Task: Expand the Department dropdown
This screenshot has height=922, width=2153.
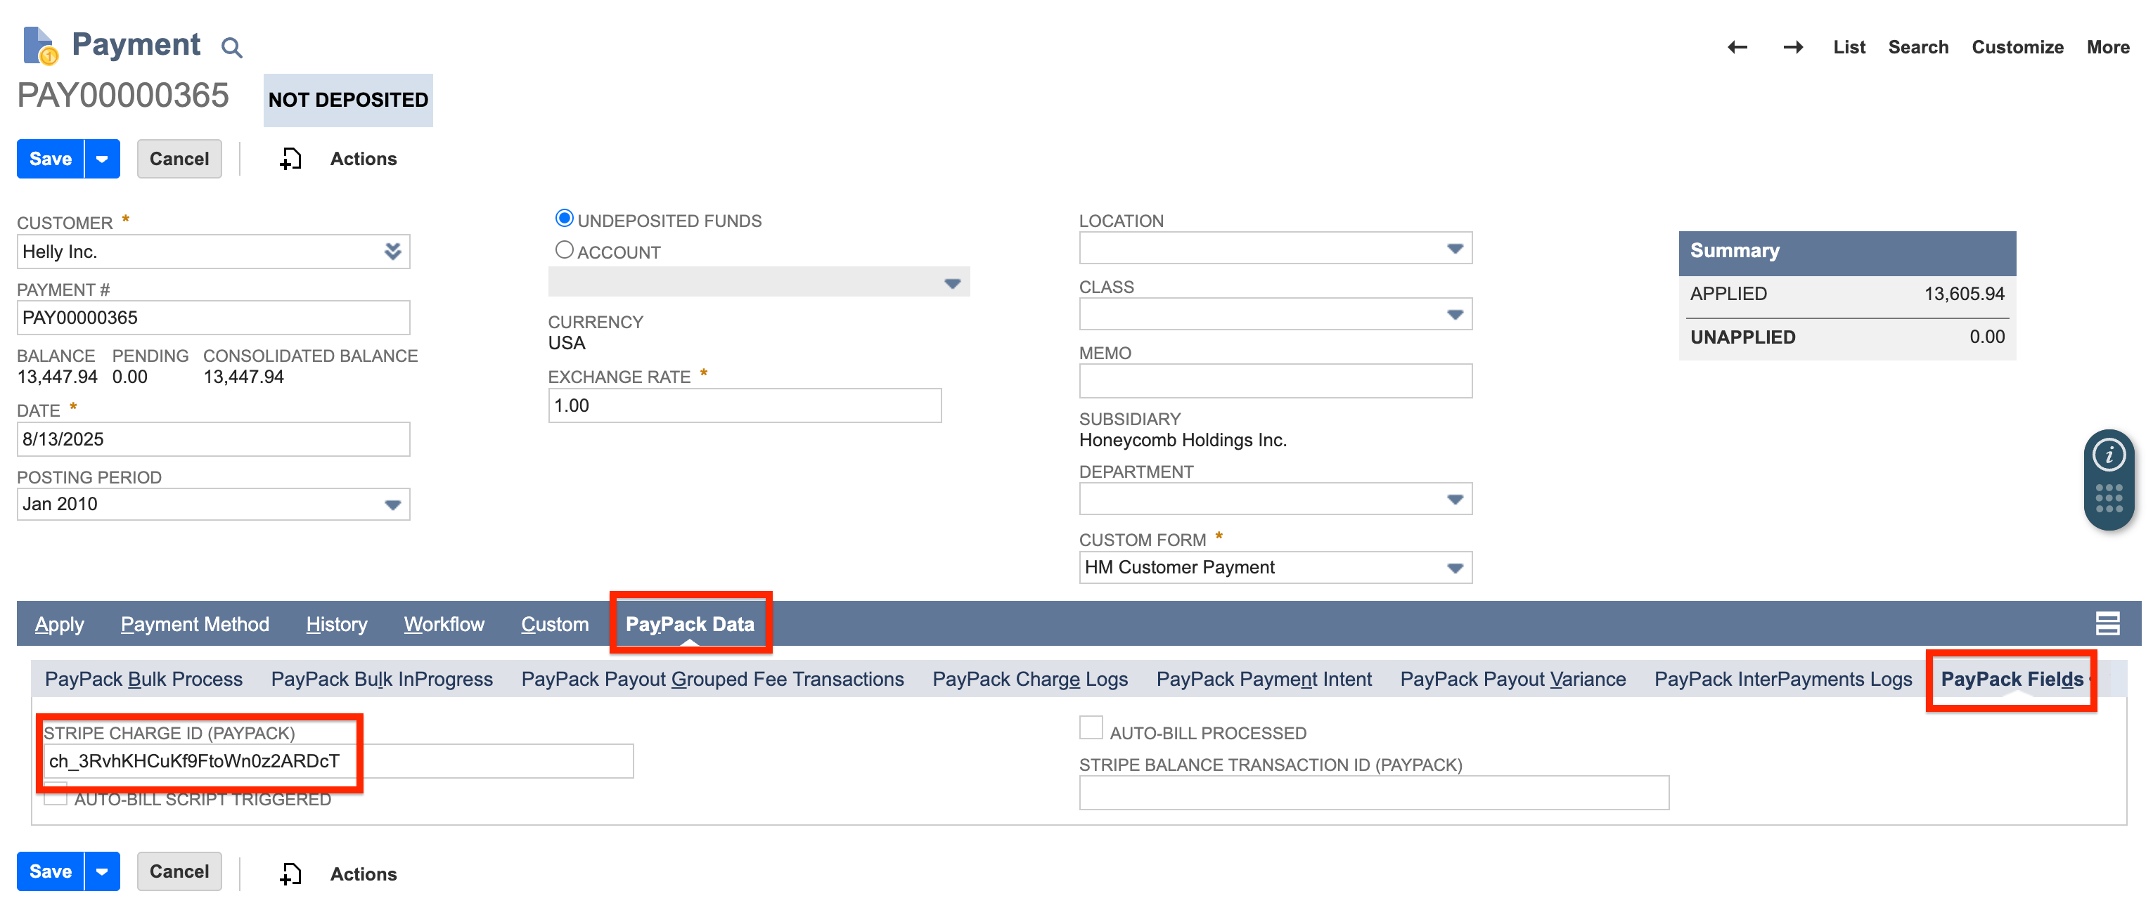Action: click(x=1454, y=498)
